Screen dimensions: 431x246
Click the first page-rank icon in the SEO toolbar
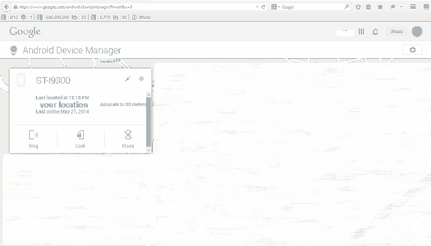pos(3,18)
